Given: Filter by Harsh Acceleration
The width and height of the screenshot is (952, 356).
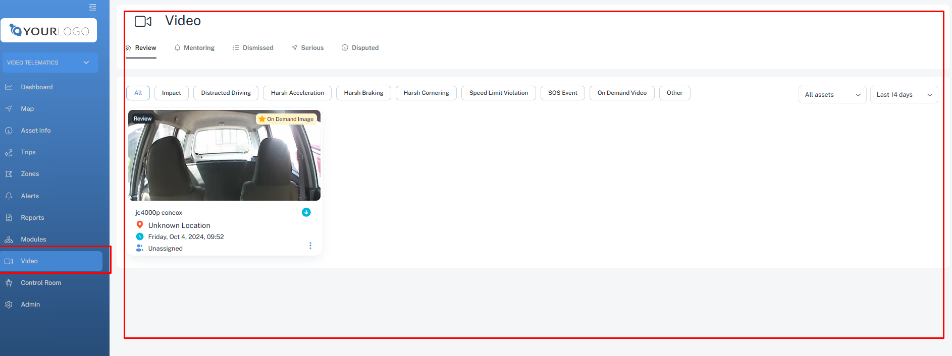Looking at the screenshot, I should click(297, 93).
